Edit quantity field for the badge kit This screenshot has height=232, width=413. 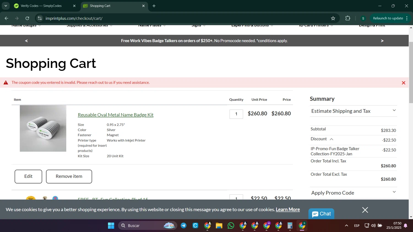(236, 114)
